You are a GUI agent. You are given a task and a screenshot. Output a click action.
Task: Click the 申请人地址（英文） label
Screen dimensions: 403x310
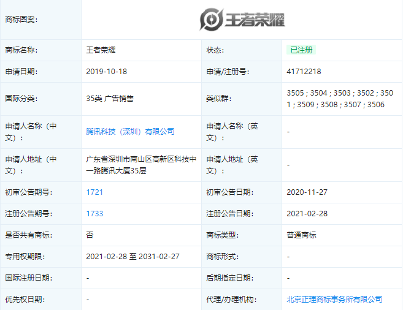tap(232, 165)
